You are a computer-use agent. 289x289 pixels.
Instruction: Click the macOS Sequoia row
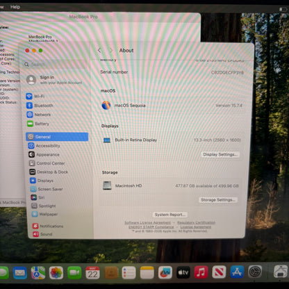pos(172,106)
